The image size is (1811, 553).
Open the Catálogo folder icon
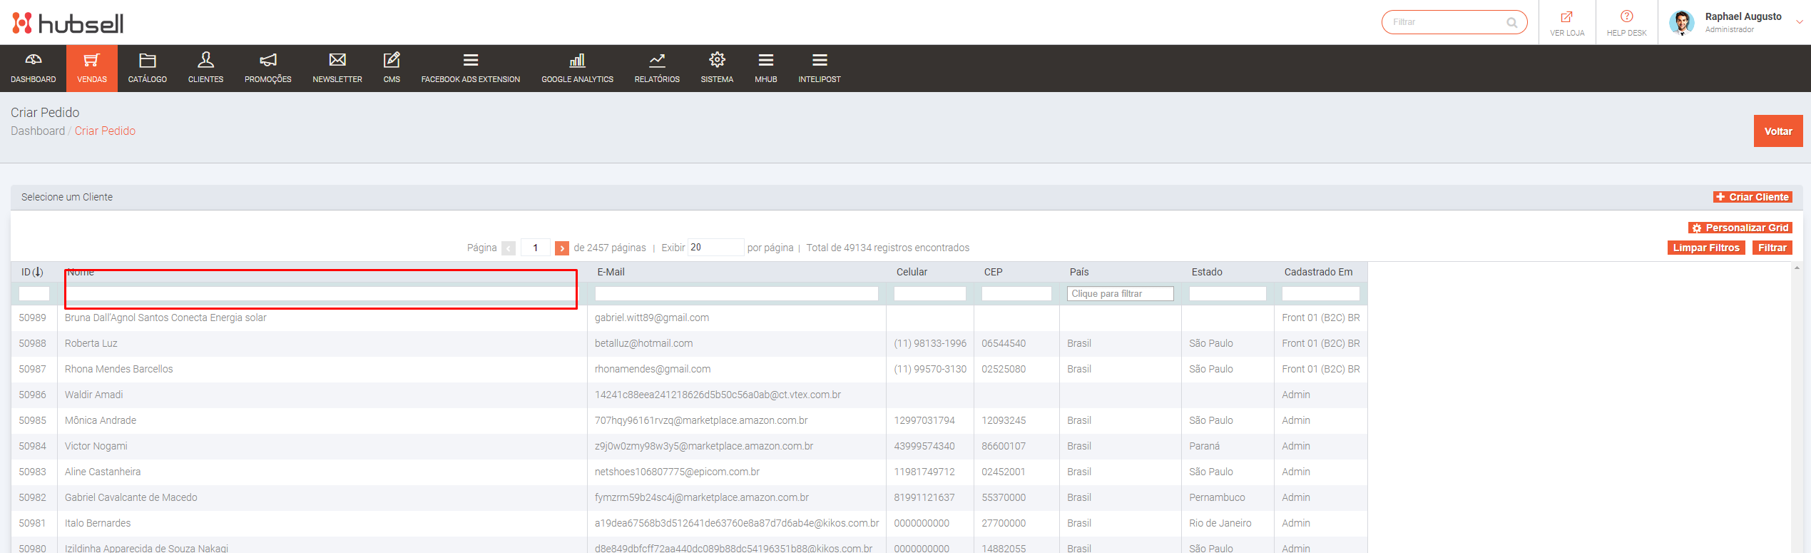pos(148,60)
